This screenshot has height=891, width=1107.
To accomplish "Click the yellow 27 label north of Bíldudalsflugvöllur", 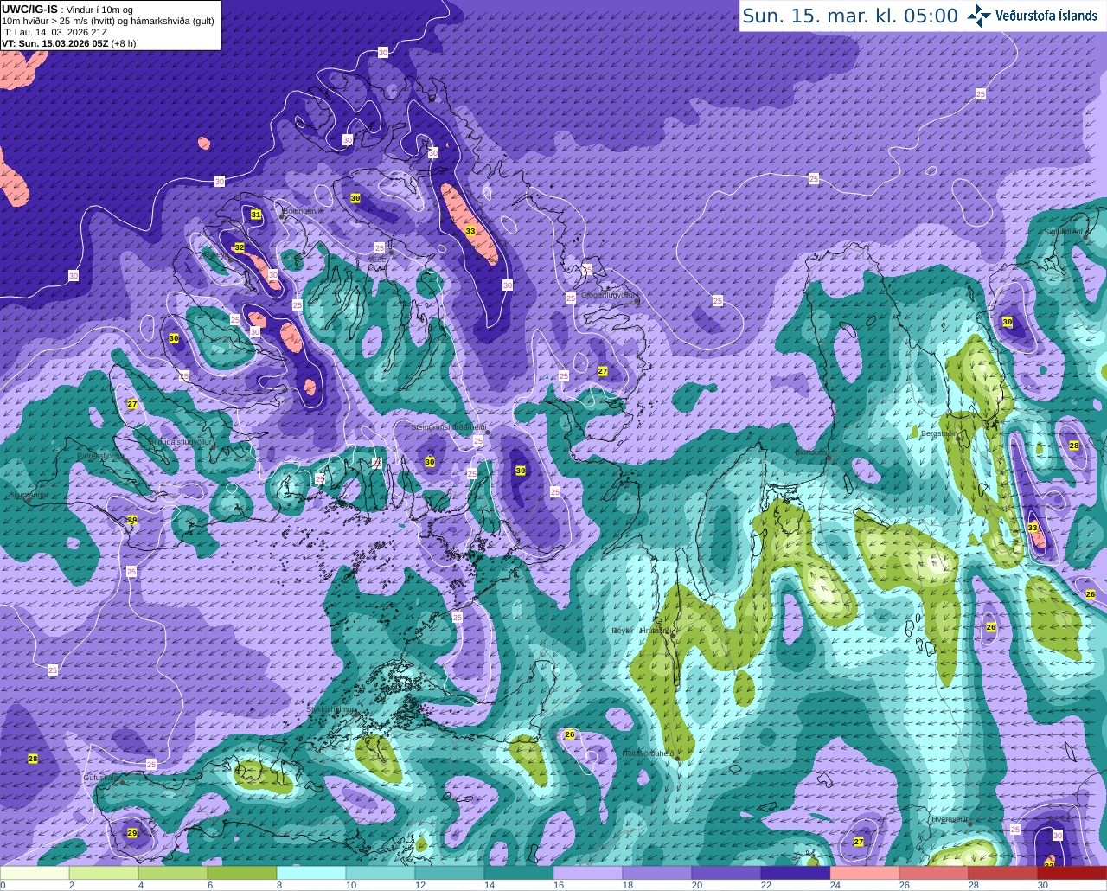I will point(132,404).
